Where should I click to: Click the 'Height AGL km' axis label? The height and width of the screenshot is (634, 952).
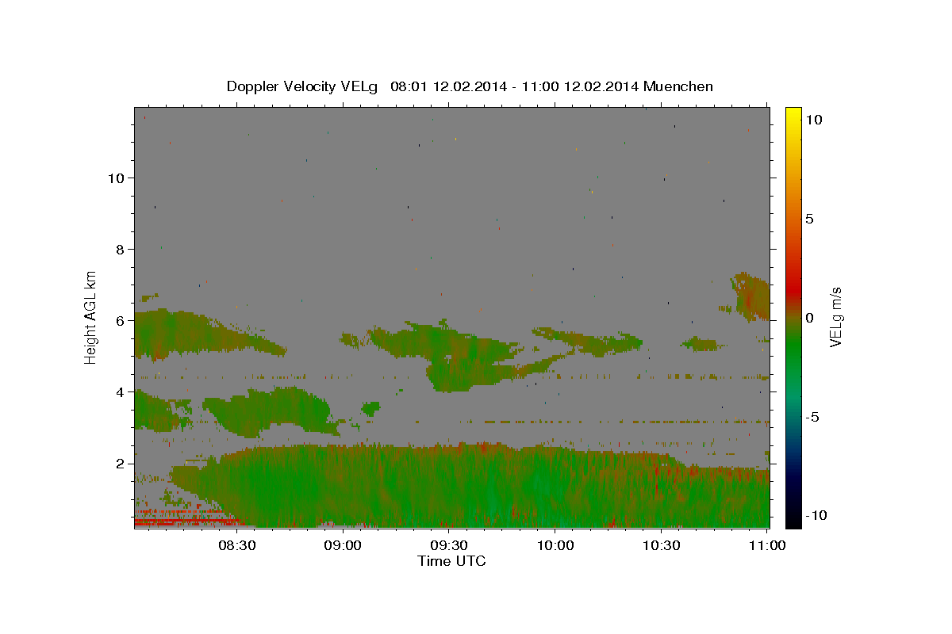[x=91, y=316]
